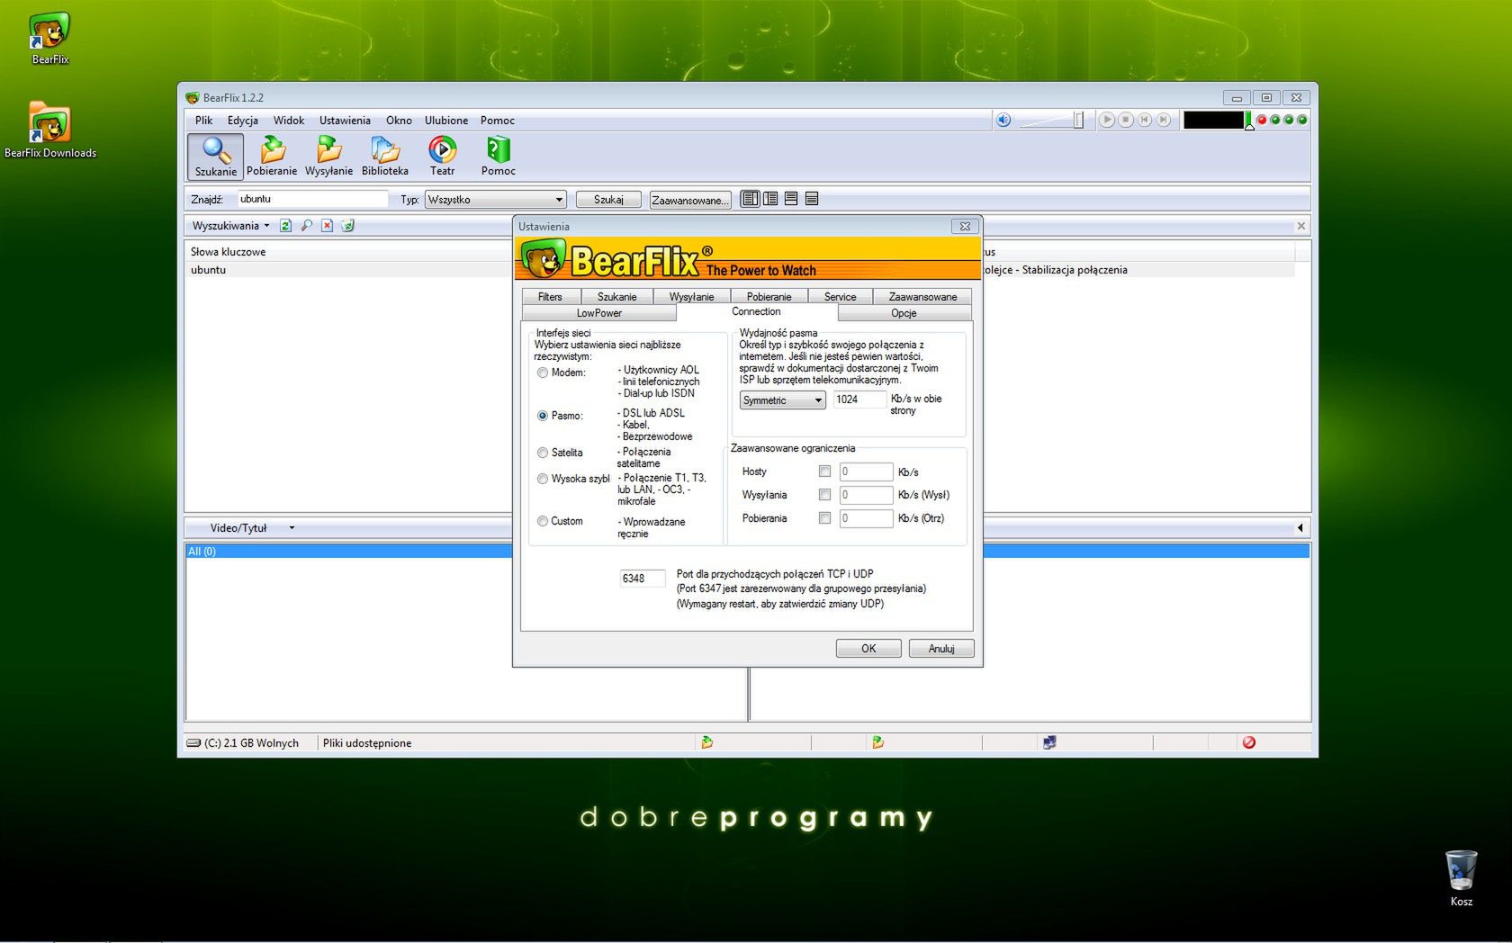This screenshot has width=1512, height=943.
Task: Collapse panel with the left arrow expander
Action: 1300,528
